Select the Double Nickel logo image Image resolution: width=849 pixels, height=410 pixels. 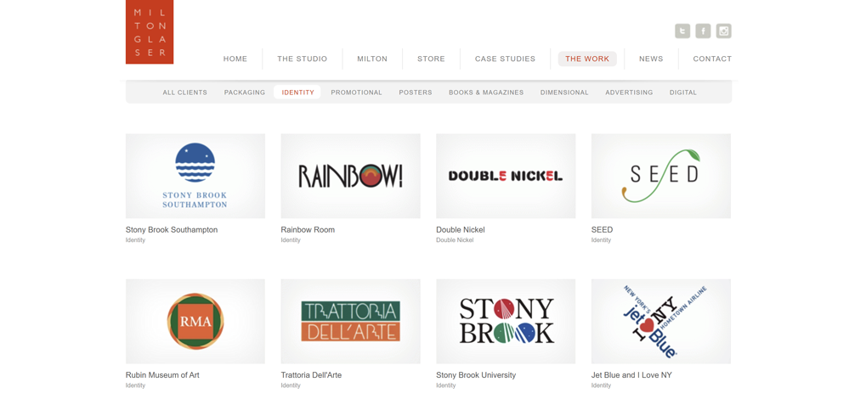click(x=506, y=176)
